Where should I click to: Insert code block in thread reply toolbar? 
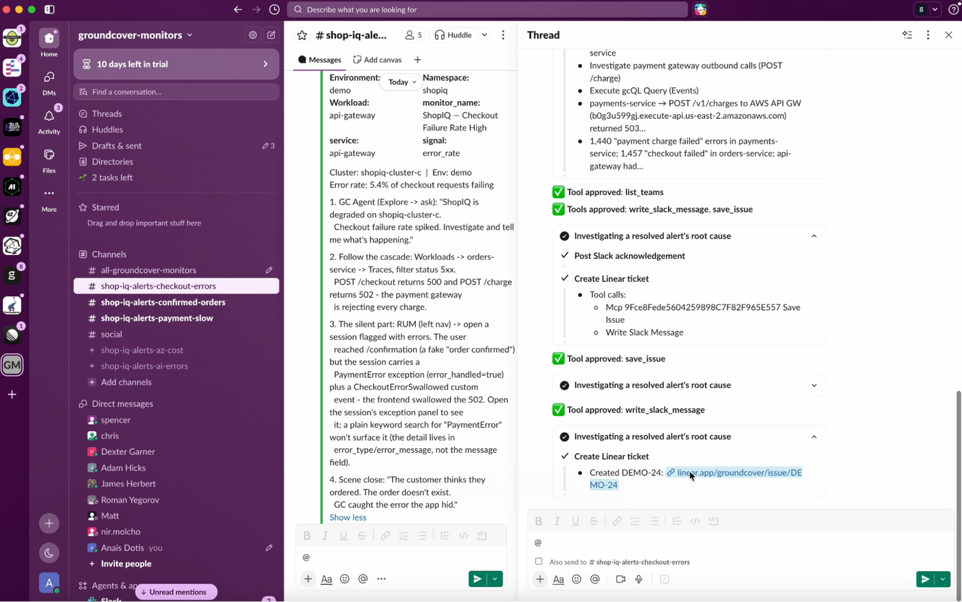(x=714, y=522)
